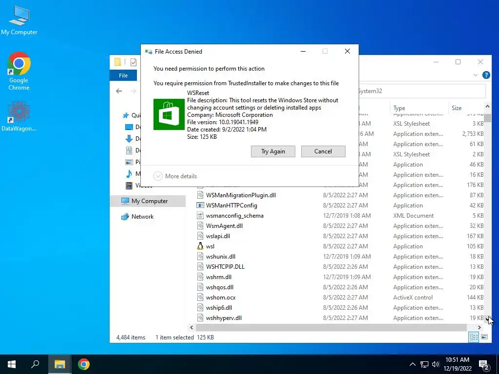Open My Computer desktop icon
Screen dimensions: 499x374
pyautogui.click(x=19, y=20)
